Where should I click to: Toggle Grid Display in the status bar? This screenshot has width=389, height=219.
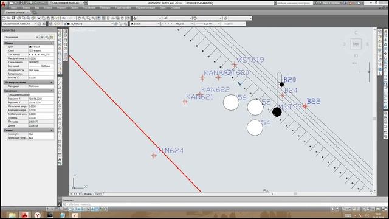pos(57,209)
